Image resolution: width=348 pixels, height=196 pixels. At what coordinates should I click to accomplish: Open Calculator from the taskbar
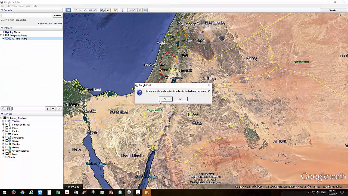point(49,192)
